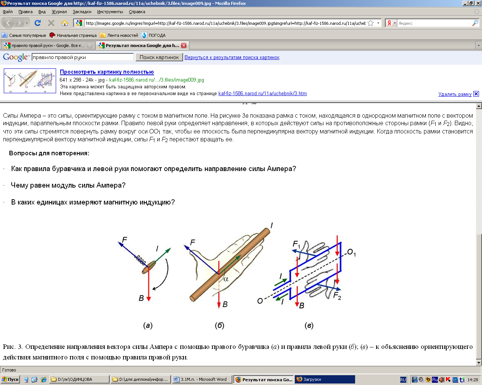482x385 pixels.
Task: Reload the page with the blue refresh icon
Action: tap(38, 23)
